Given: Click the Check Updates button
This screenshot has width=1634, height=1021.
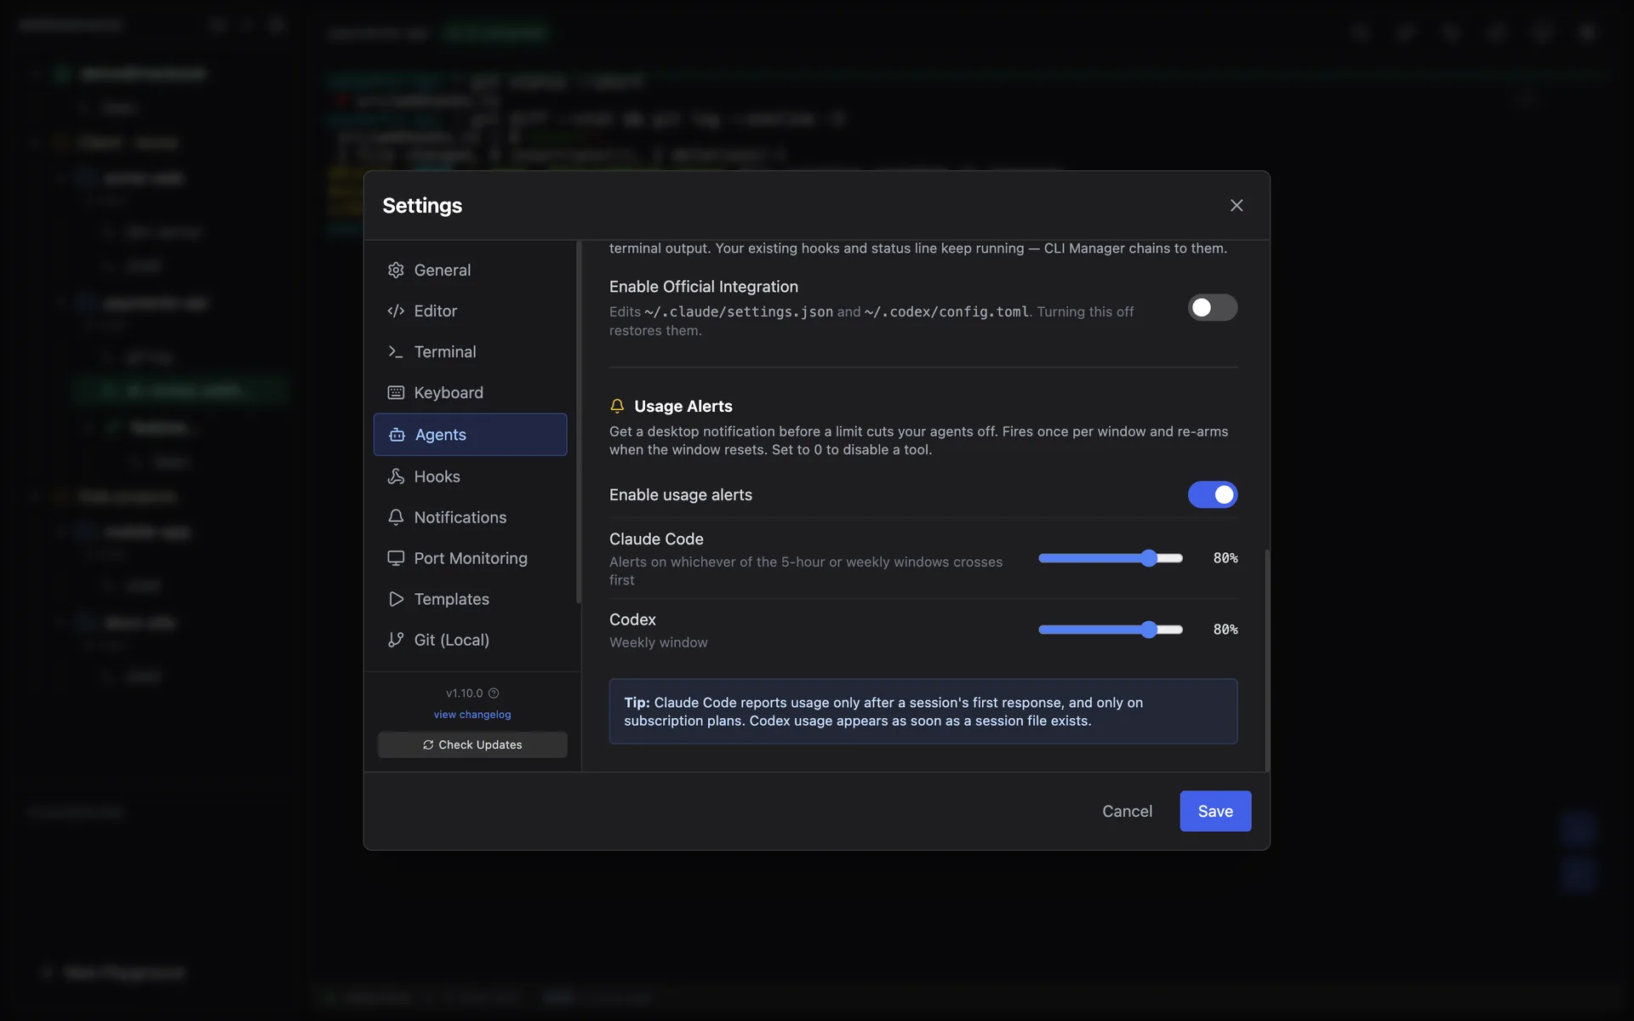Looking at the screenshot, I should 472,744.
